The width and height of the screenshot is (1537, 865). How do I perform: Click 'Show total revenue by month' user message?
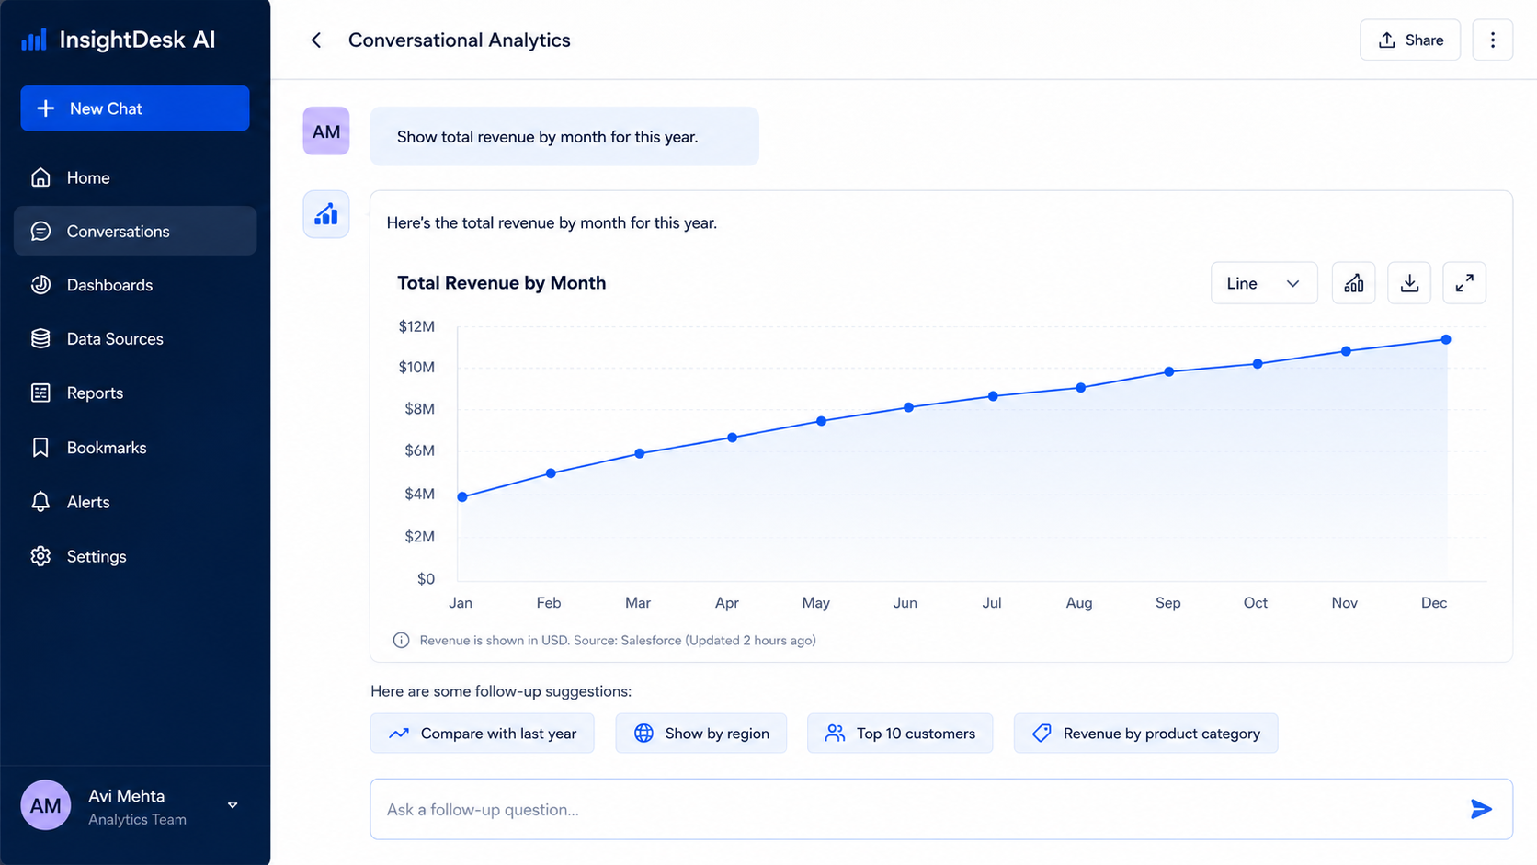[564, 137]
